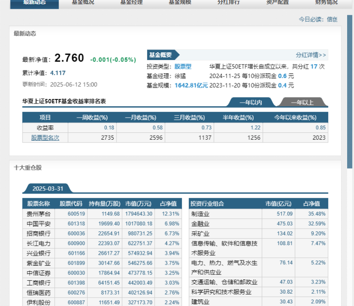Click the update time 2025-06-12 15:00
The width and height of the screenshot is (354, 306).
tap(74, 85)
